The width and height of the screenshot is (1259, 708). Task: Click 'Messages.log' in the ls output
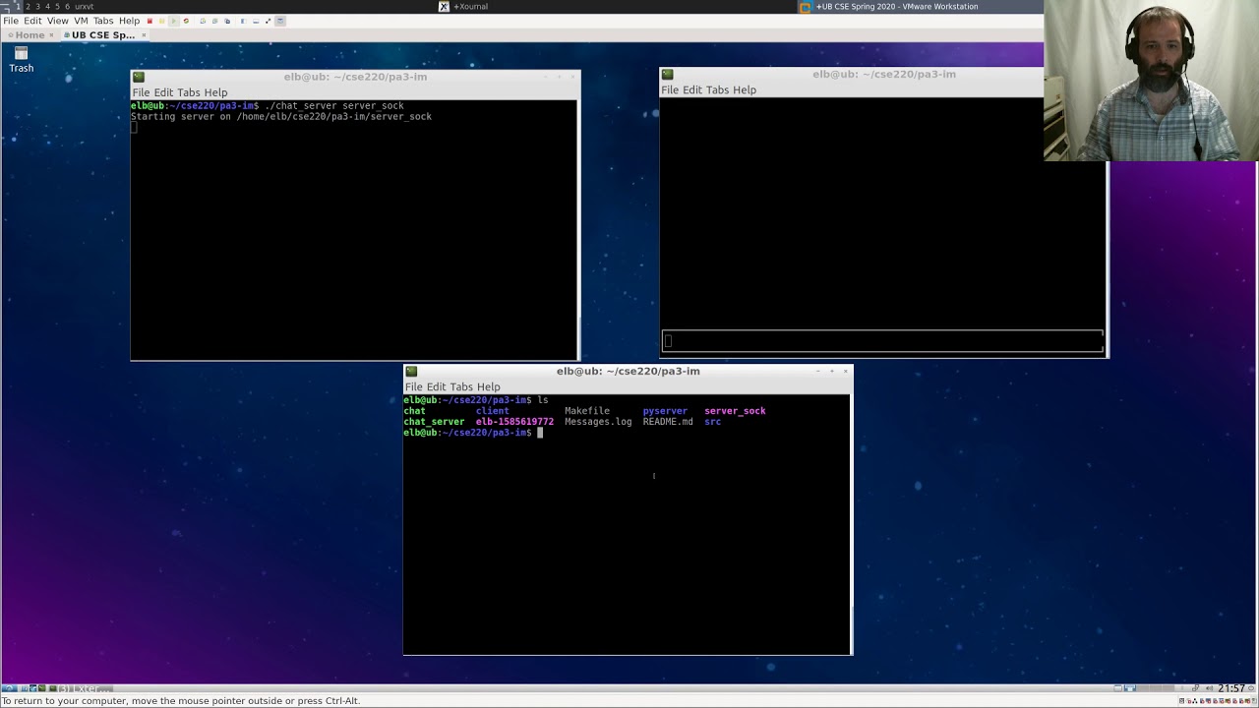[598, 422]
